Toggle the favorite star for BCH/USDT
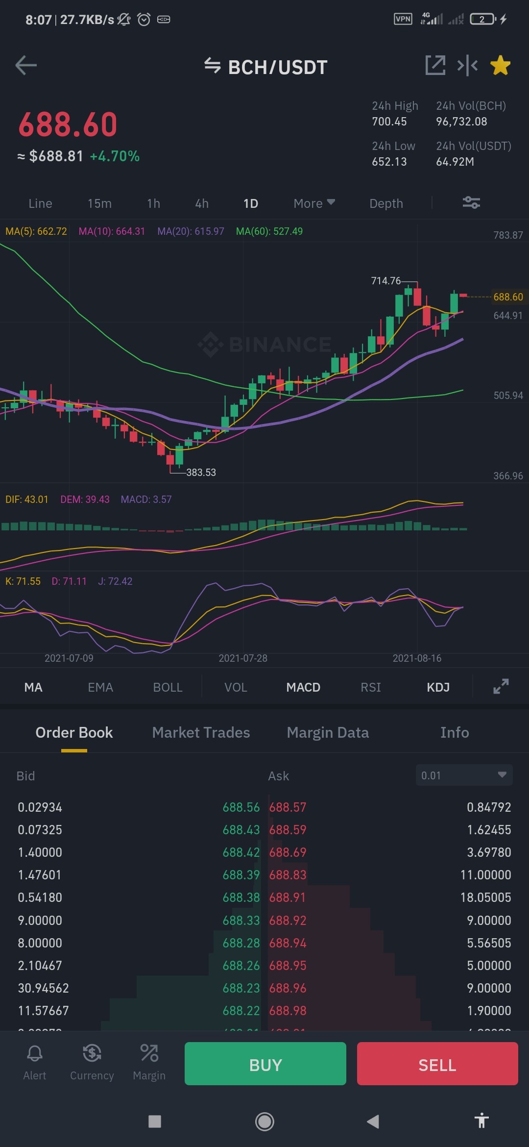Image resolution: width=529 pixels, height=1147 pixels. click(x=500, y=65)
